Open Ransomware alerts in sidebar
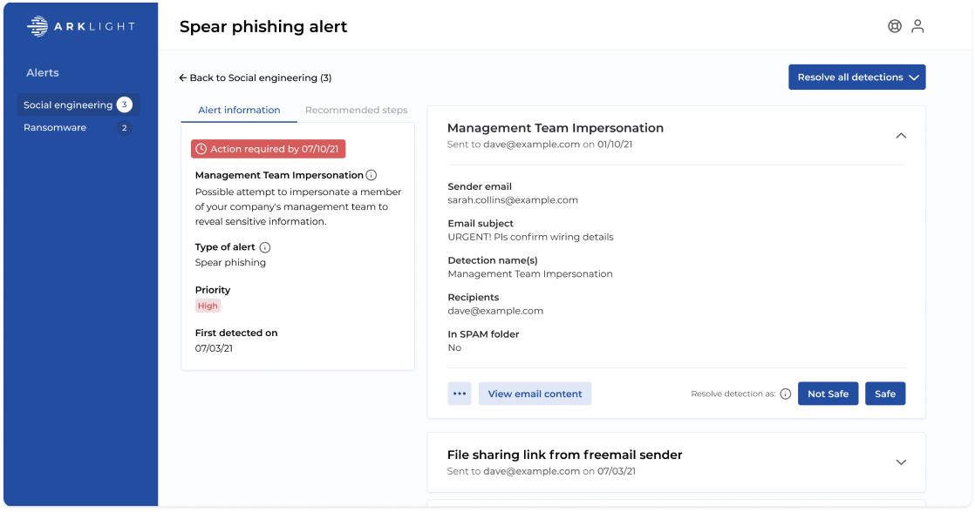This screenshot has height=512, width=975. point(55,128)
